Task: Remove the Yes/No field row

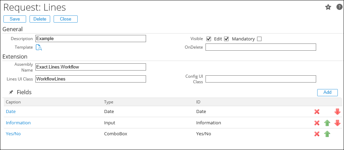Action: click(x=317, y=134)
